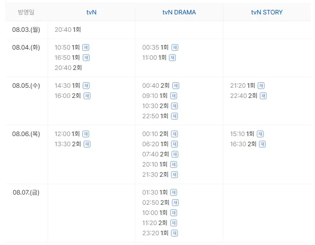Click the 16:50 1회 tvN schedule entry

click(67, 58)
